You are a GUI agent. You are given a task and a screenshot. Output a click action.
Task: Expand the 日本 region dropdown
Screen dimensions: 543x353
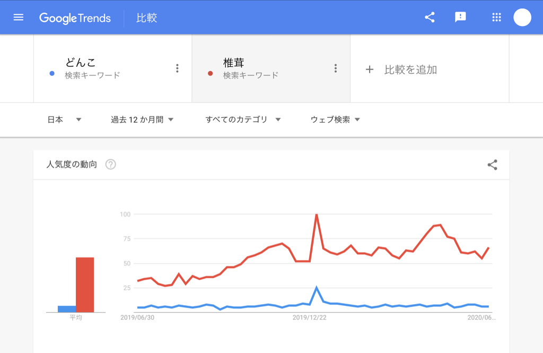tap(64, 119)
